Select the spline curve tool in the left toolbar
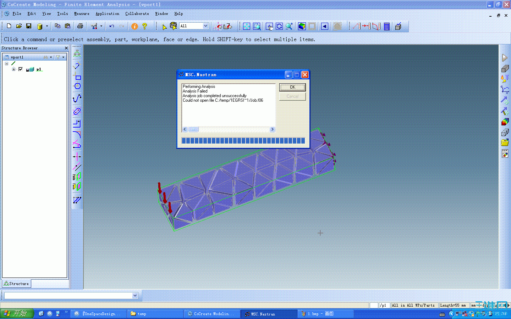511x319 pixels. click(x=77, y=98)
